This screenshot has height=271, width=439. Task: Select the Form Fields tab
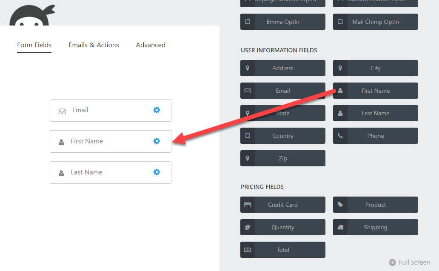[34, 45]
